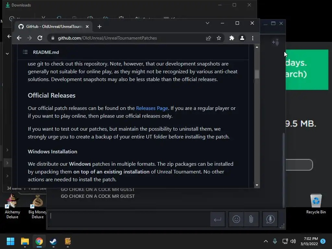
Task: Click the add friend to chat icon
Action: 276,42
